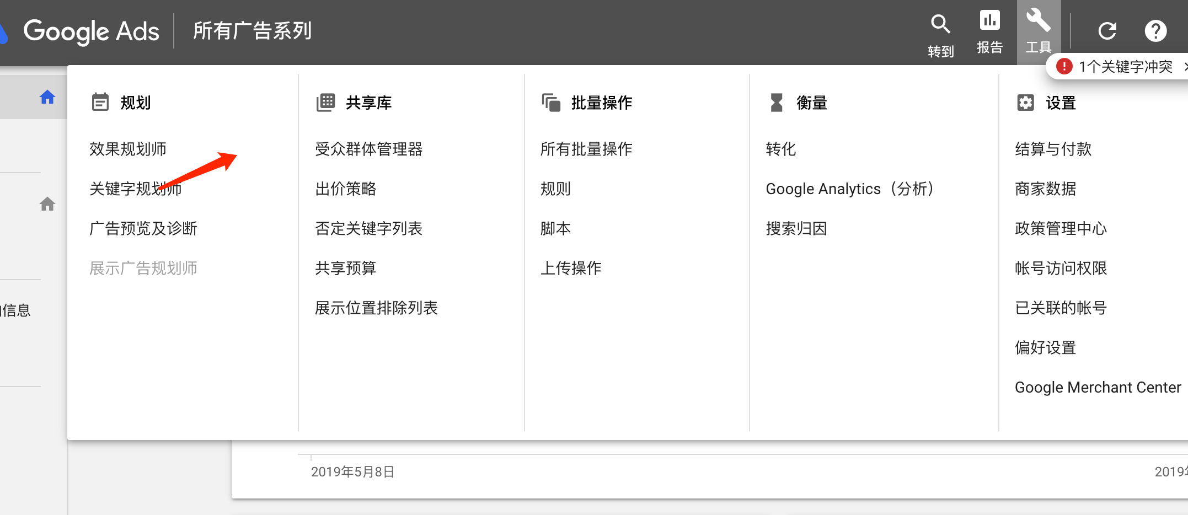This screenshot has width=1188, height=515.
Task: Select 广告预览及诊断 menu entry
Action: (x=143, y=228)
